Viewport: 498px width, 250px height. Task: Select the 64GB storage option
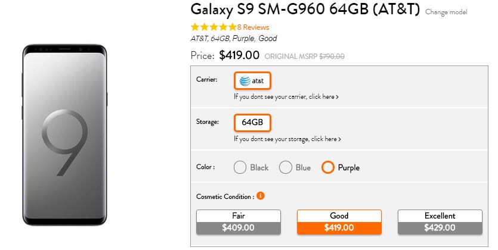pyautogui.click(x=252, y=123)
